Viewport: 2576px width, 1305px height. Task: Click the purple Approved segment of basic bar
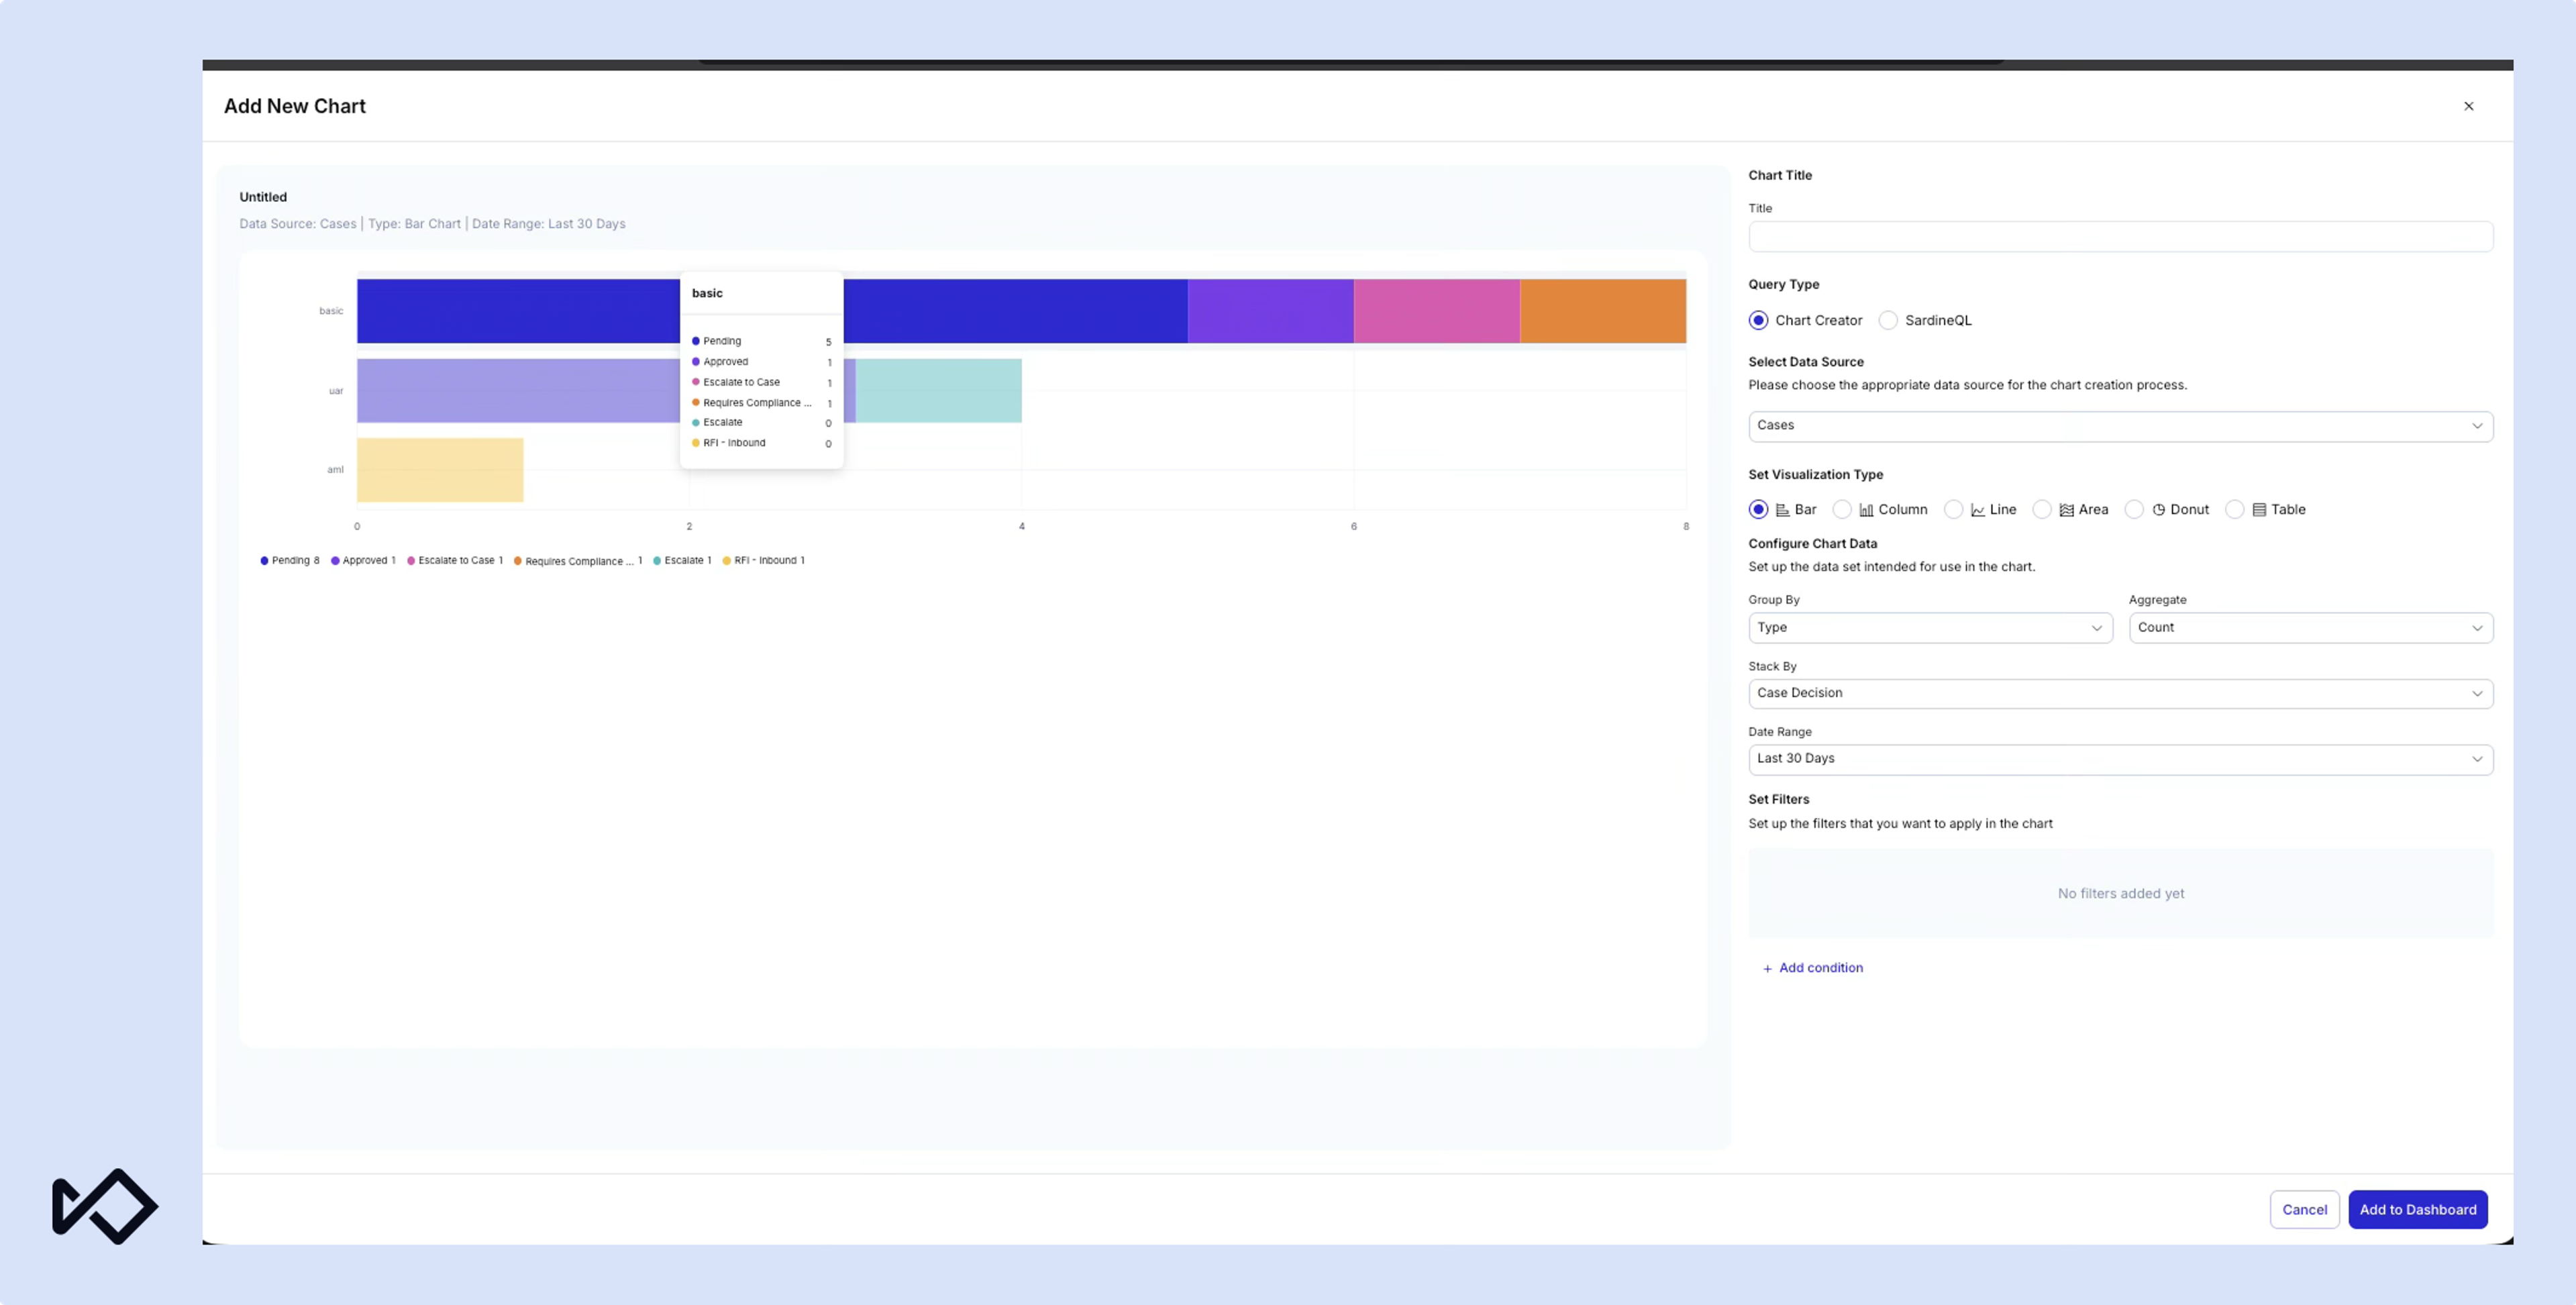pyautogui.click(x=1270, y=311)
